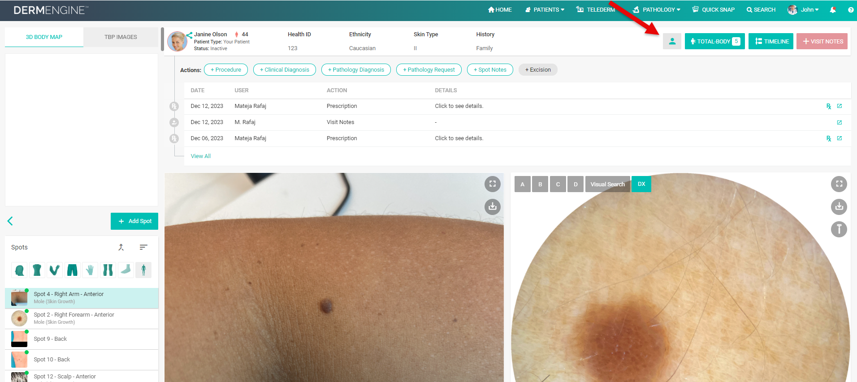Screen dimensions: 857x382
Task: Click the DermEngine logo
Action: point(51,10)
